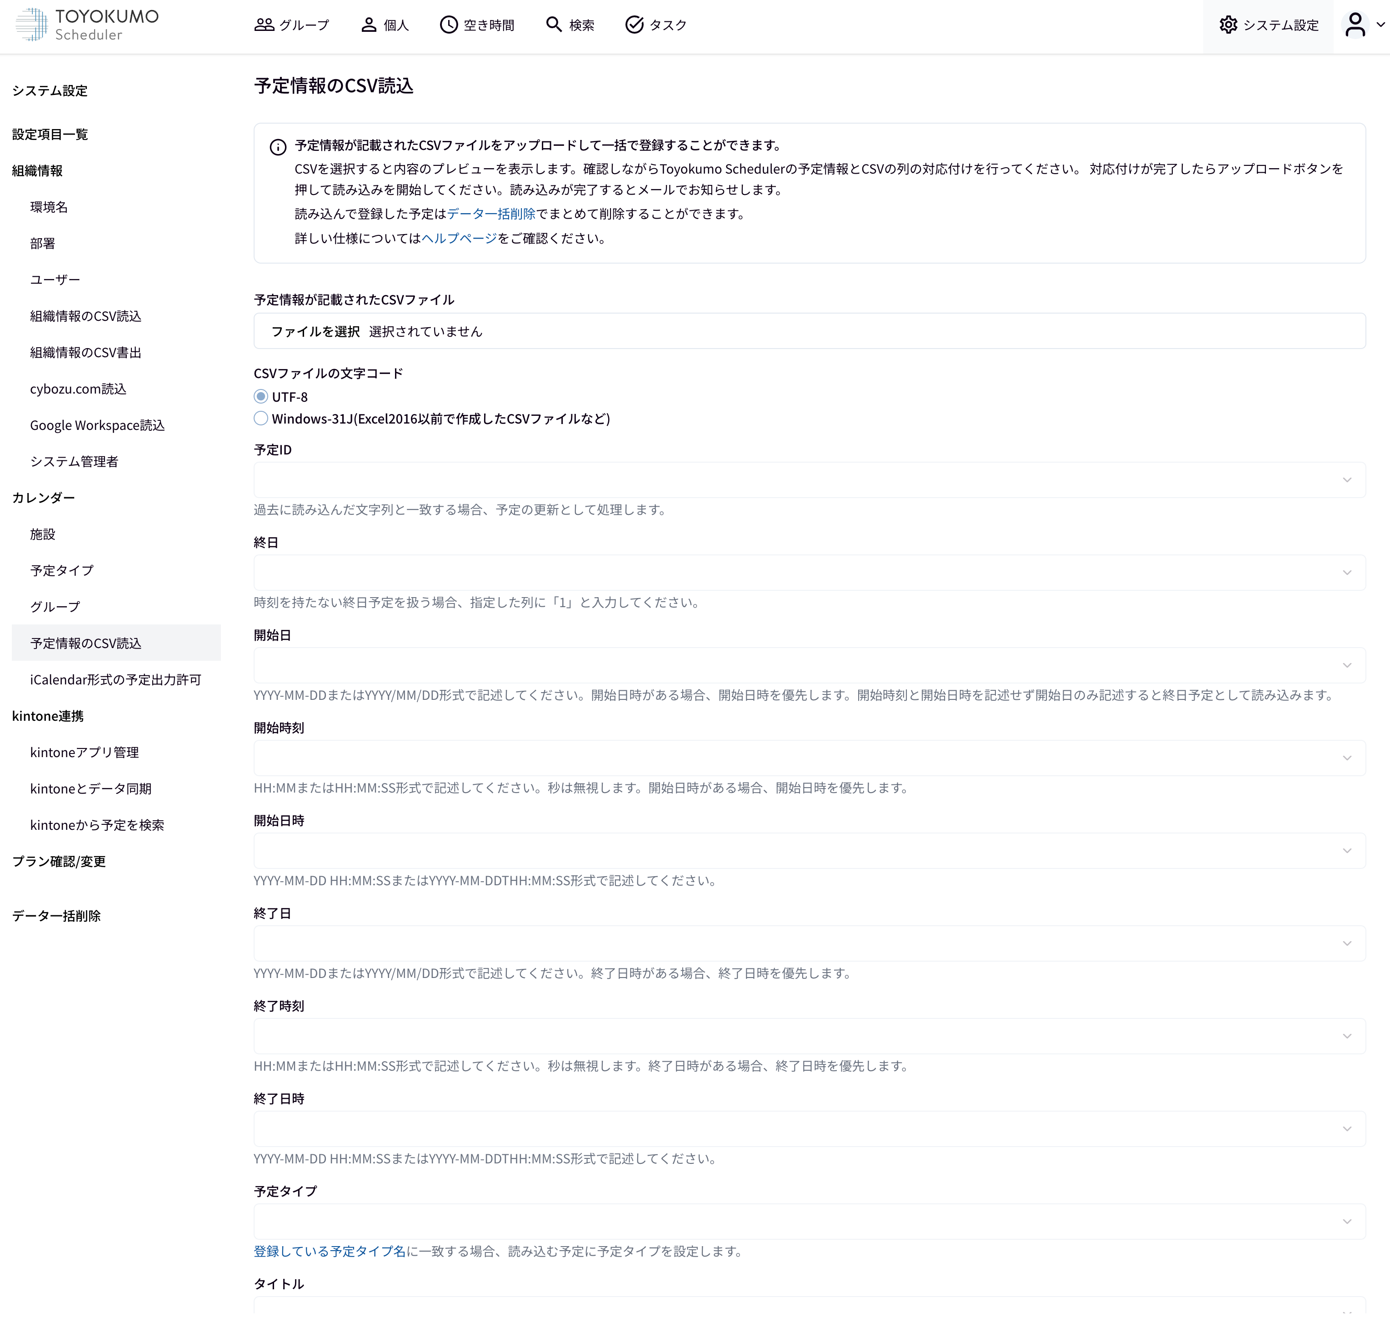Expand the account menu chevron
The image size is (1390, 1322).
point(1380,25)
